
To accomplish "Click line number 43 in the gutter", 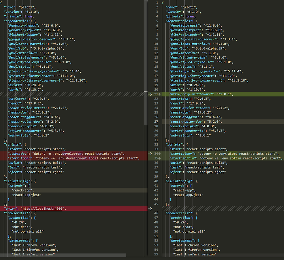I will [156, 195].
